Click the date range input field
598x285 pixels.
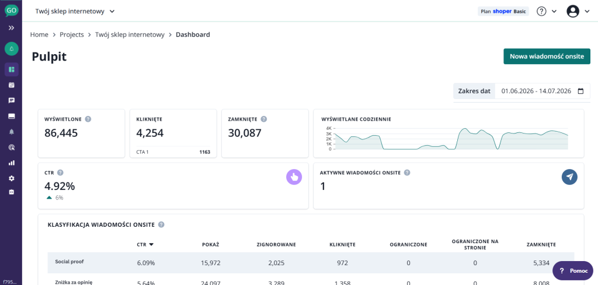pyautogui.click(x=543, y=92)
